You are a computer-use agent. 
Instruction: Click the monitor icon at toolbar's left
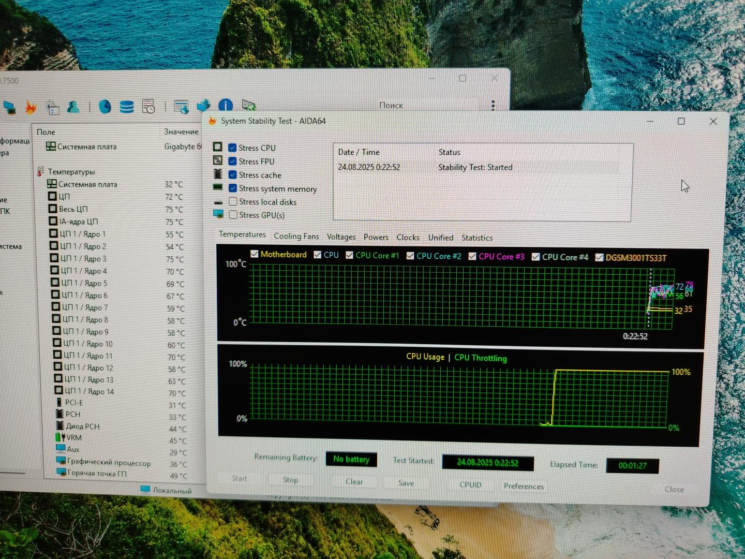pos(9,107)
